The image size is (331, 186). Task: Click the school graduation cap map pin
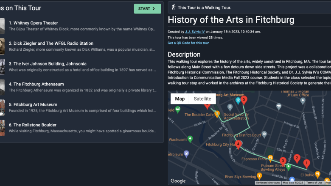click(x=279, y=107)
